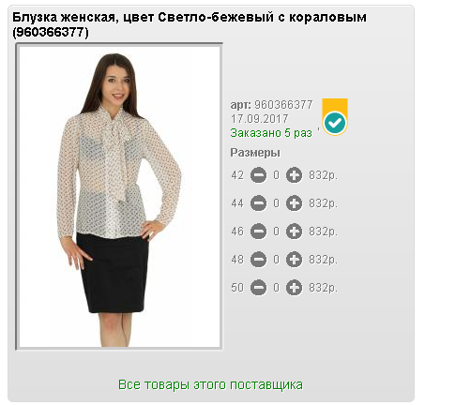The height and width of the screenshot is (405, 456).
Task: Click the product title 'Блузка женская'
Action: point(64,17)
